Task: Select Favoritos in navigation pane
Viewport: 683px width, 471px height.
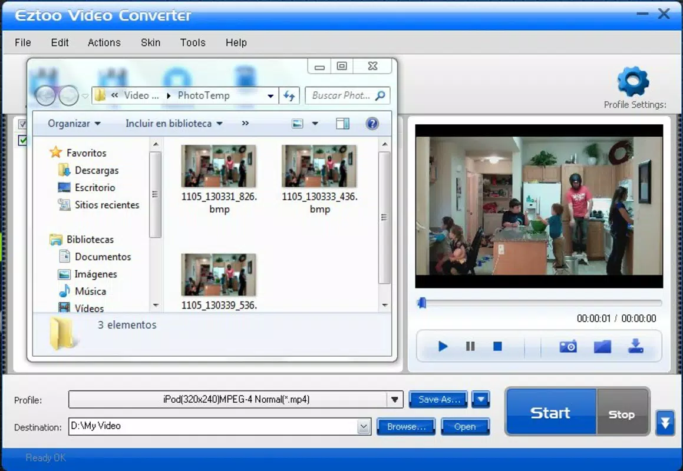Action: [86, 153]
